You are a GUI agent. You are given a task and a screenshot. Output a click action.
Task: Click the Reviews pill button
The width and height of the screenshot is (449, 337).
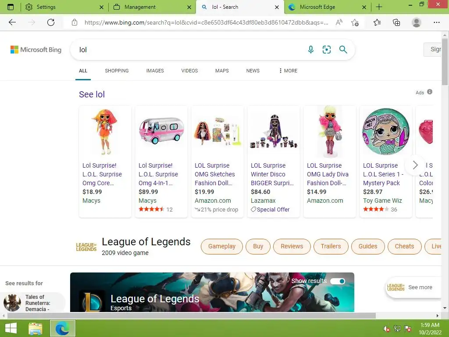click(x=292, y=247)
